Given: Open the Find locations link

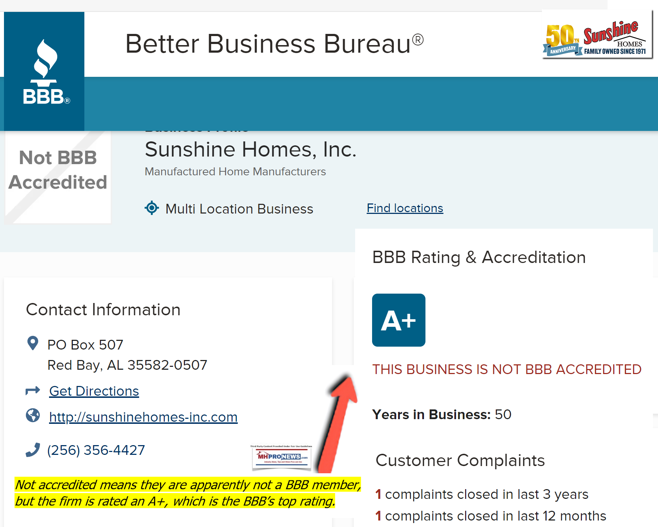Looking at the screenshot, I should click(x=405, y=208).
